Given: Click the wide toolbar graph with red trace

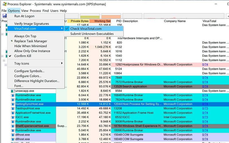Looking at the screenshot, I should coord(184,16).
